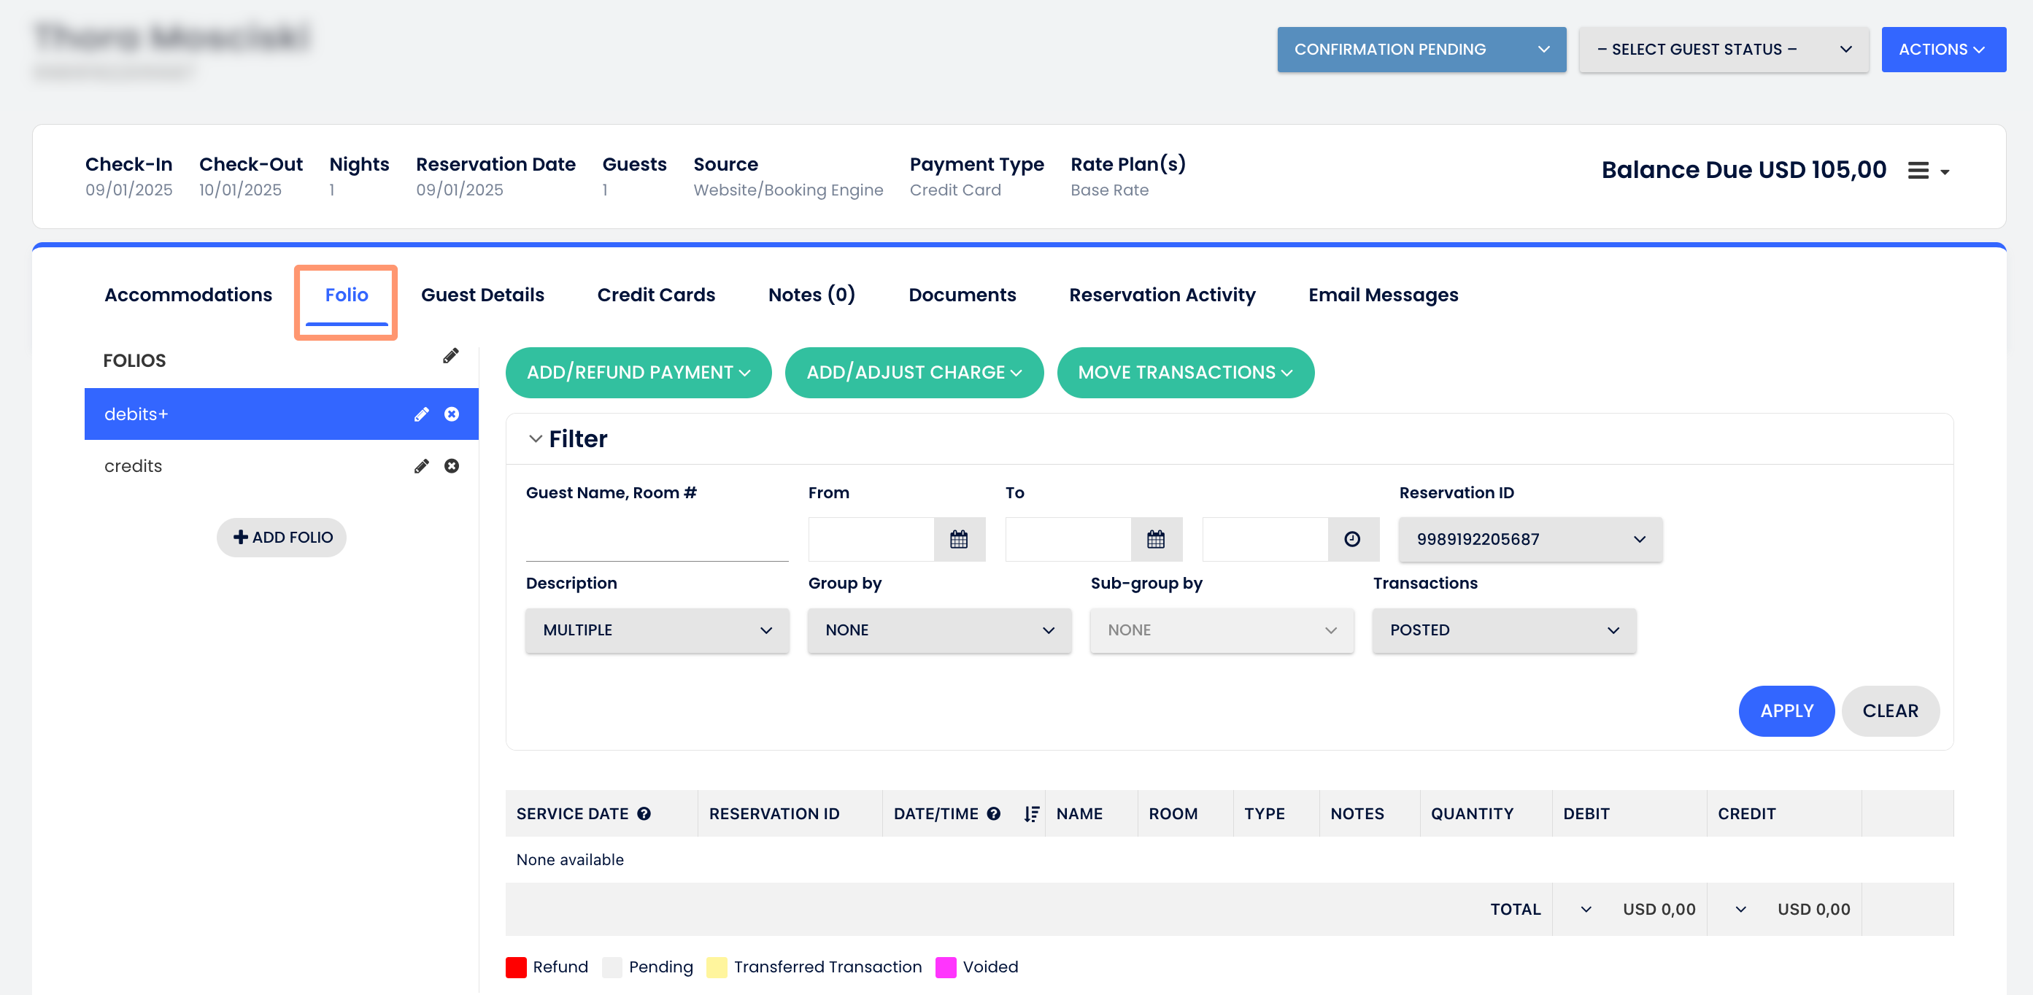
Task: Open the From date calendar picker
Action: coord(959,540)
